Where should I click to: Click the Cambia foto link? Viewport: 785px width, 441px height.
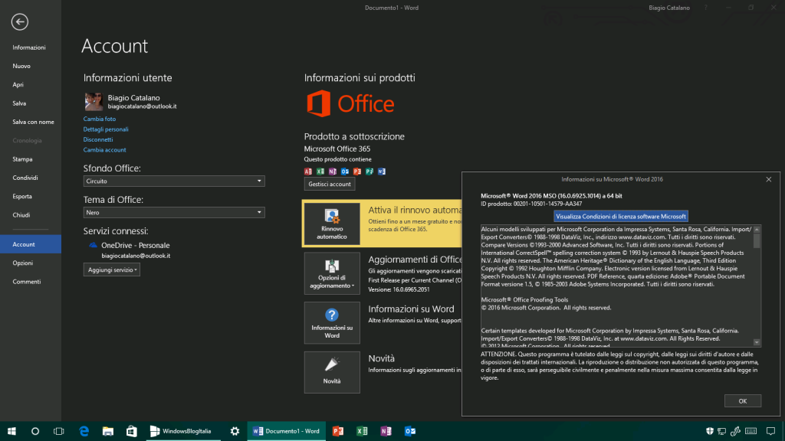[100, 119]
